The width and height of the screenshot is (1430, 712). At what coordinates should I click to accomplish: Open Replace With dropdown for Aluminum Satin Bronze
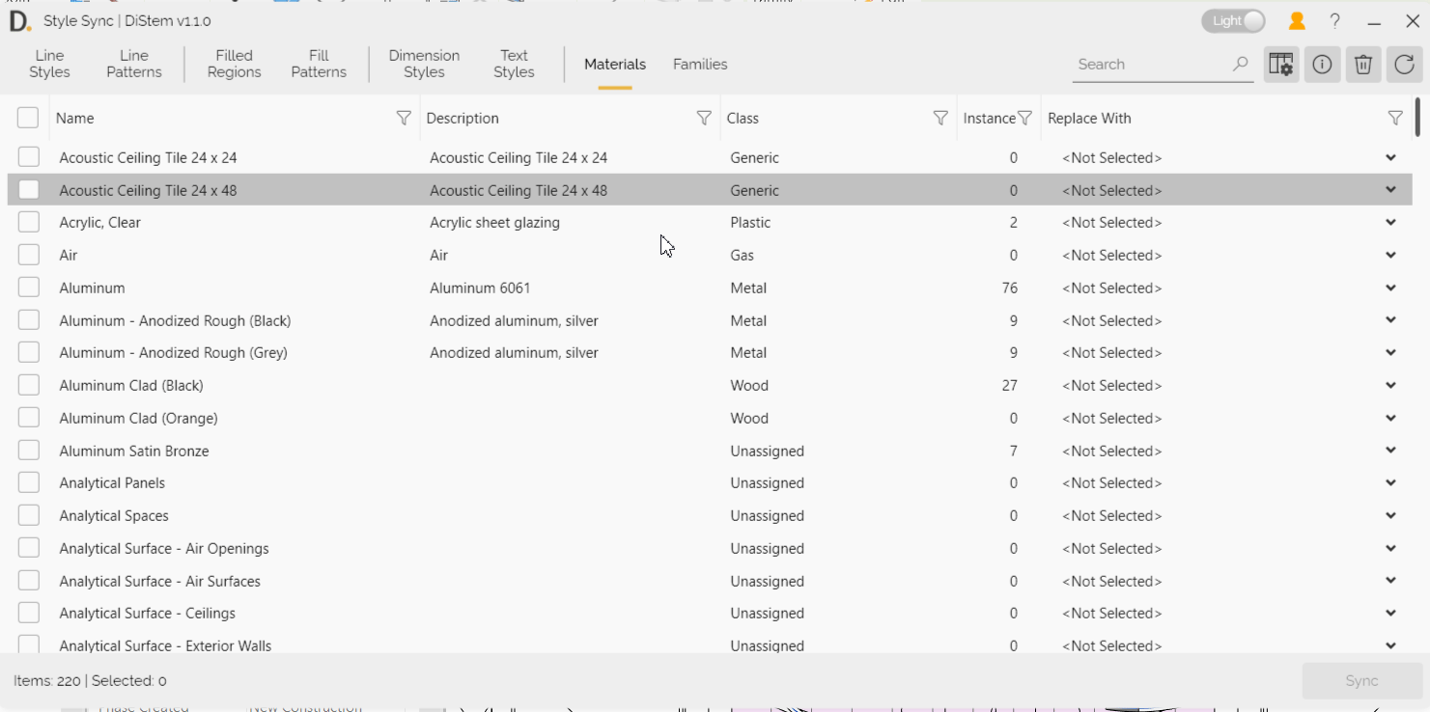[1390, 451]
